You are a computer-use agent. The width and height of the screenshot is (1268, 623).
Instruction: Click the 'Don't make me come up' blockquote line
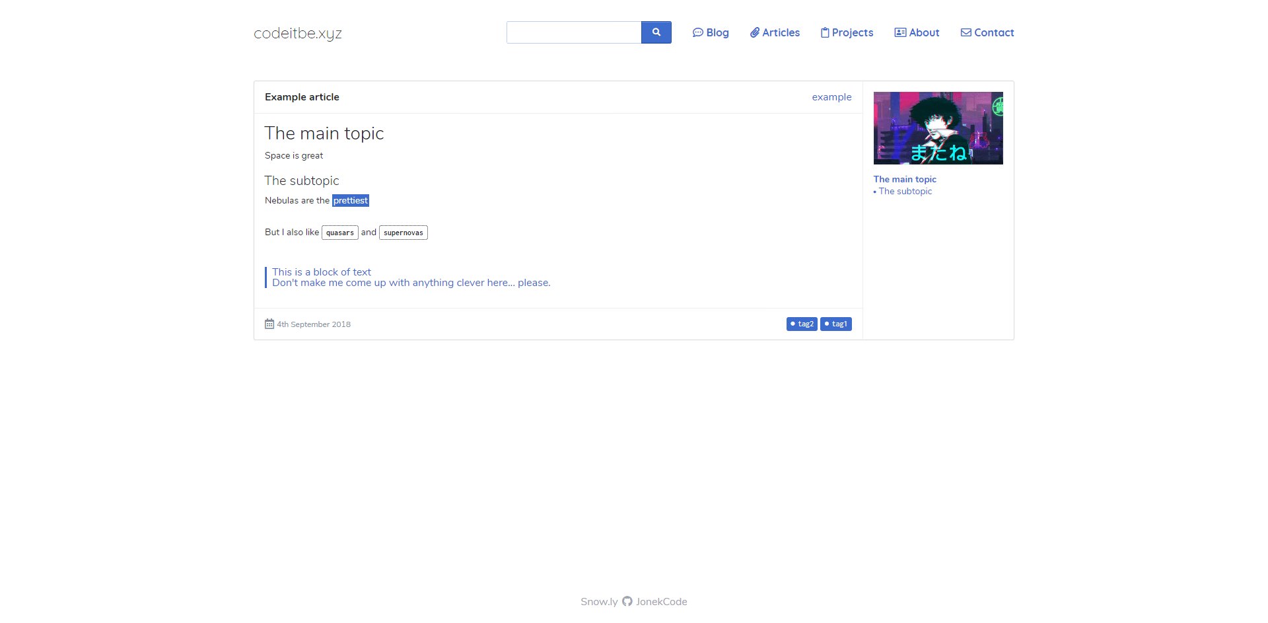coord(411,283)
